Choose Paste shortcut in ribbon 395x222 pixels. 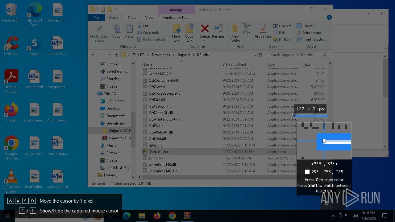151,39
